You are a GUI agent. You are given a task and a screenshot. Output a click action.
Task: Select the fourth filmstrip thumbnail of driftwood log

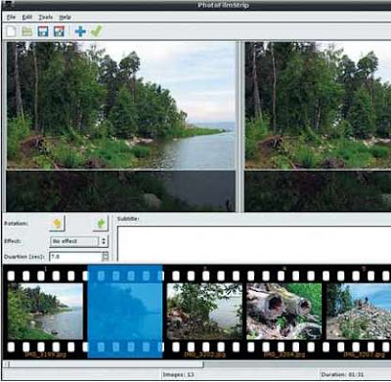[284, 312]
